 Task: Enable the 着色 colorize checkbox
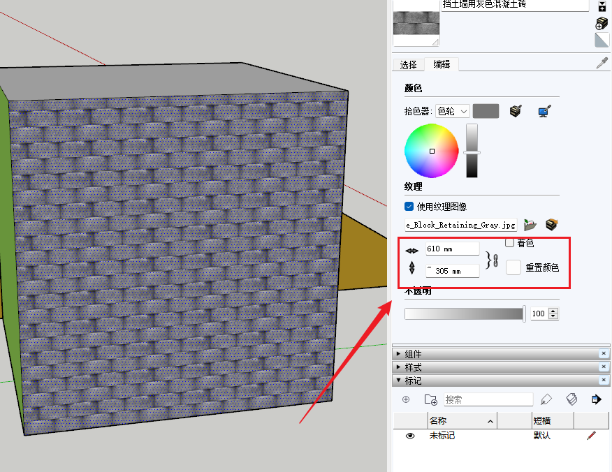[x=509, y=243]
